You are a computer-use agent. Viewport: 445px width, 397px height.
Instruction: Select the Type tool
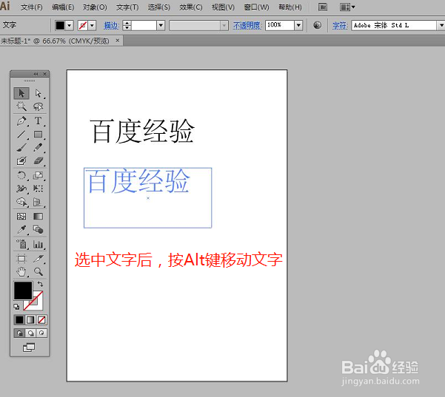tap(38, 121)
